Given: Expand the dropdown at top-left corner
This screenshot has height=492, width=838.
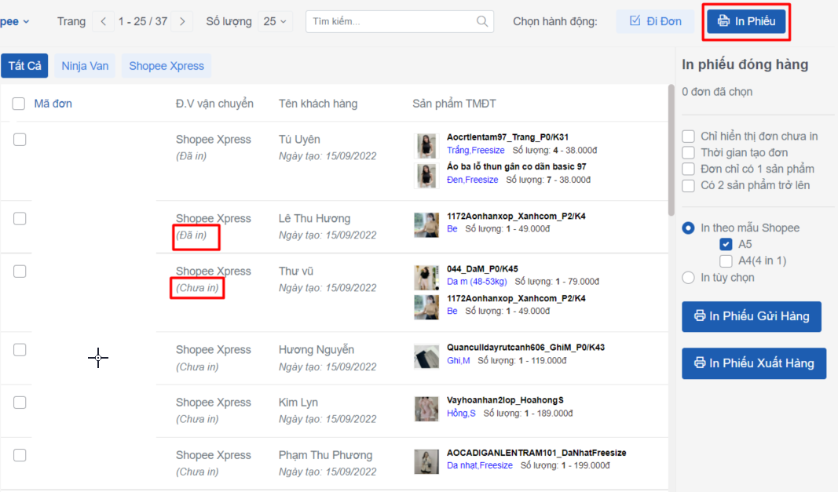Looking at the screenshot, I should pyautogui.click(x=16, y=21).
